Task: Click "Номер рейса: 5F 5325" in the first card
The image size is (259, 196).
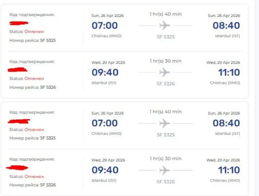Action: pyautogui.click(x=32, y=40)
